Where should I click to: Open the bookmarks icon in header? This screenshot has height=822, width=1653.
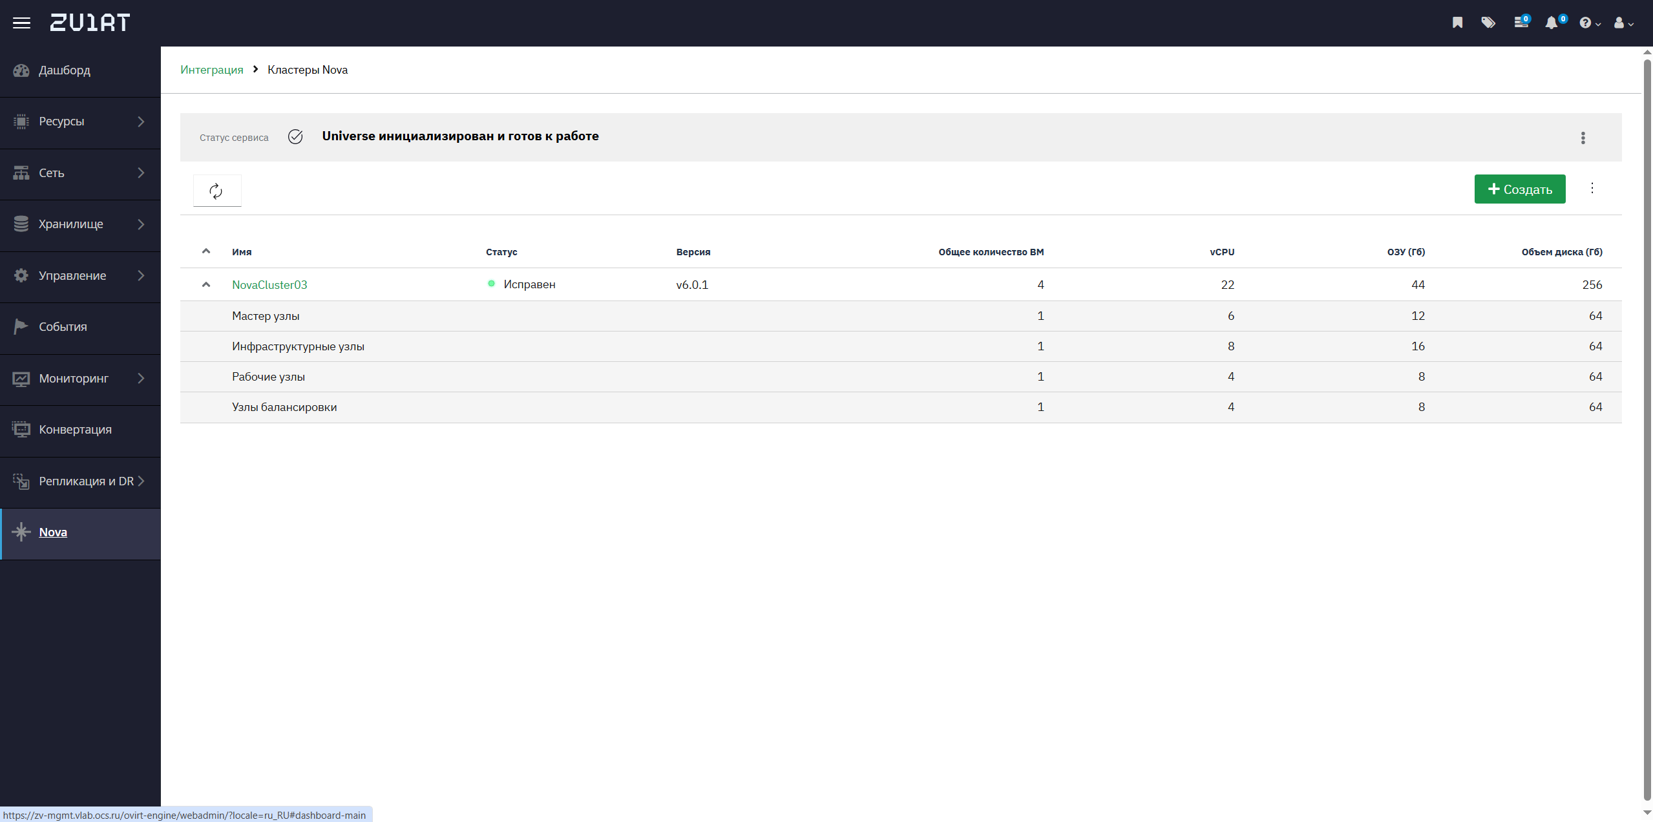pos(1457,23)
